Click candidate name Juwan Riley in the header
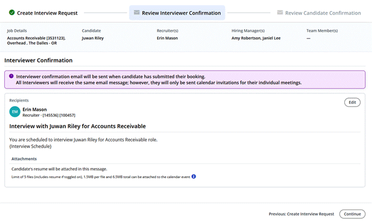This screenshot has height=222, width=372. click(93, 38)
